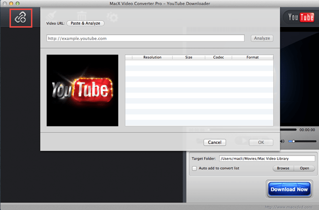The width and height of the screenshot is (319, 210).
Task: Click the Codec column header
Action: [x=218, y=57]
